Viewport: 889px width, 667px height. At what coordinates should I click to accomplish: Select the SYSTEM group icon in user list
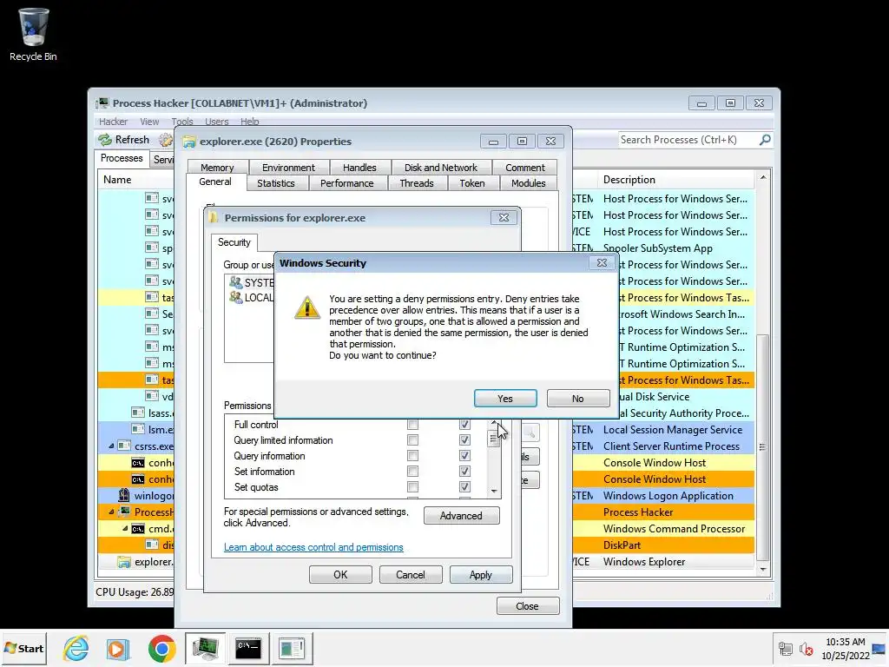click(x=235, y=282)
